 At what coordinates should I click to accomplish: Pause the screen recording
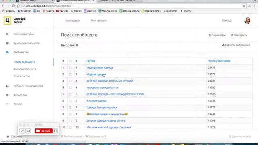point(56,131)
